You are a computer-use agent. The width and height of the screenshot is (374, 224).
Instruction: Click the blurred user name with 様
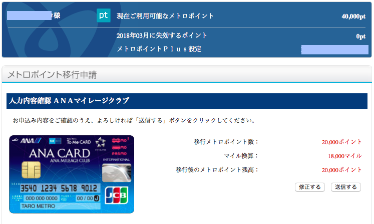coord(34,15)
